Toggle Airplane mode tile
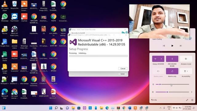 pos(186,59)
